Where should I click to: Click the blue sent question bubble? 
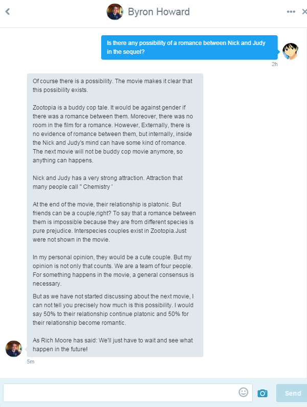pos(189,47)
